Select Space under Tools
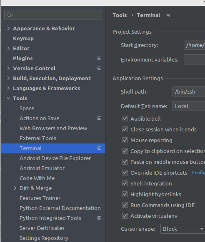 [x=27, y=109]
